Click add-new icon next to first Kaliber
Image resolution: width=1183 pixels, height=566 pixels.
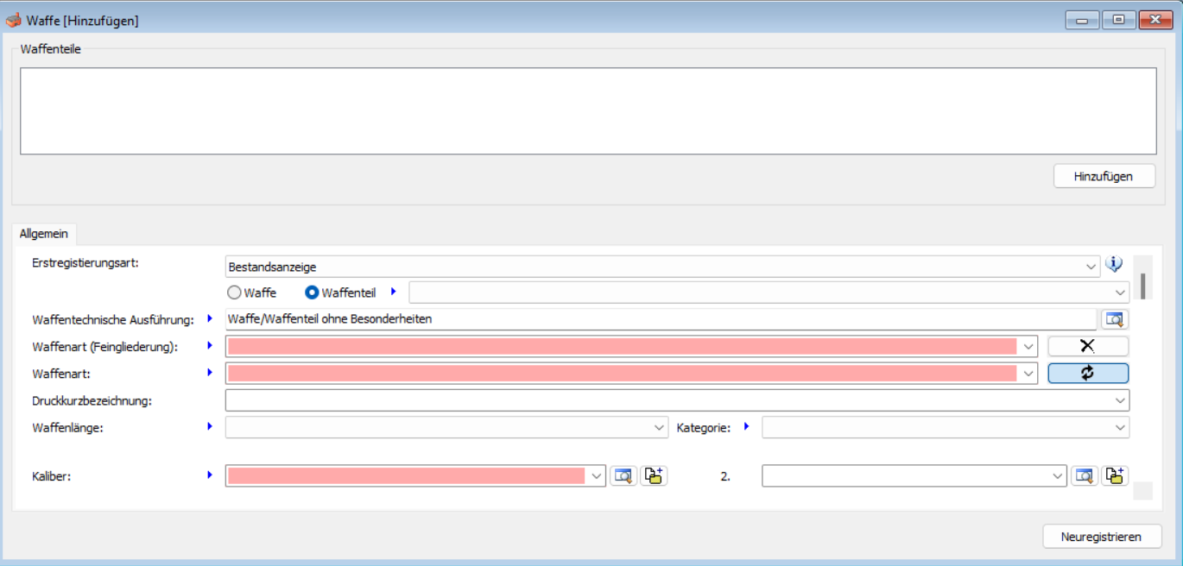[x=654, y=475]
